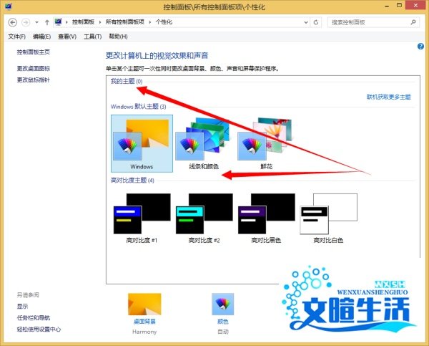Expand the chevron after 控制面板 in the address bar
The width and height of the screenshot is (429, 346).
[x=100, y=22]
